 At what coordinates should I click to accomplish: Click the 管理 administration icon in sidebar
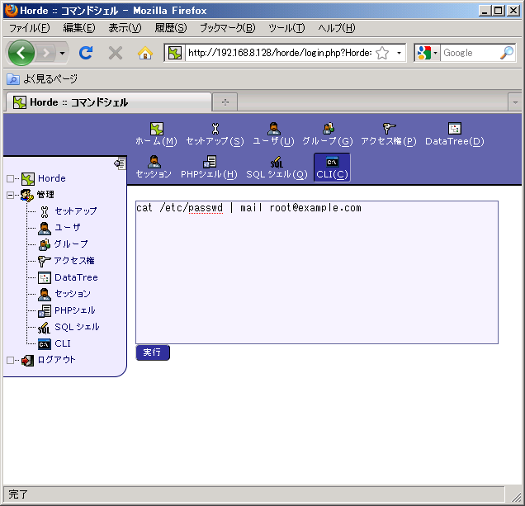pos(26,196)
